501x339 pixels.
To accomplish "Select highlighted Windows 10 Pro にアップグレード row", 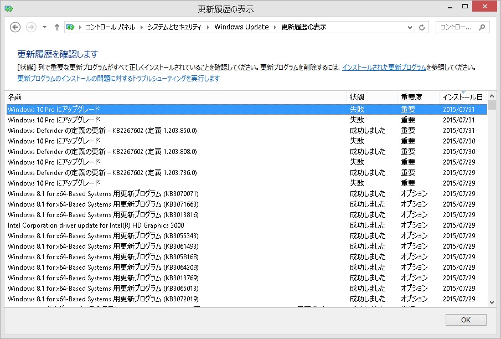I will click(247, 109).
